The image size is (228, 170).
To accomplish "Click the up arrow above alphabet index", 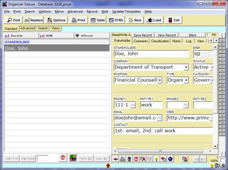I will (x=222, y=36).
